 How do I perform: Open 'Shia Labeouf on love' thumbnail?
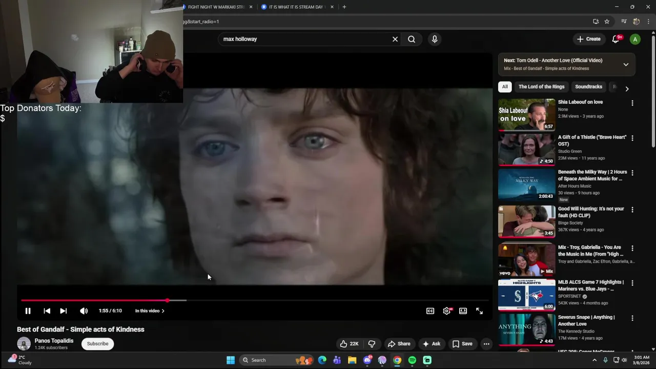[x=526, y=115]
